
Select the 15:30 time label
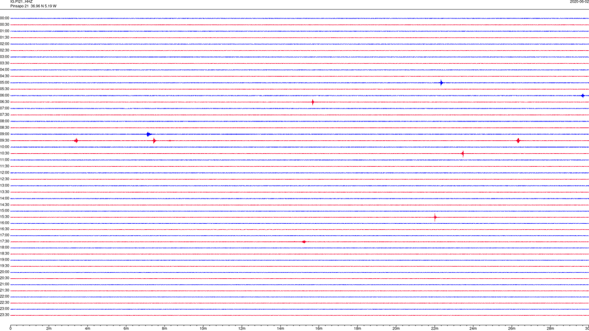(x=4, y=217)
